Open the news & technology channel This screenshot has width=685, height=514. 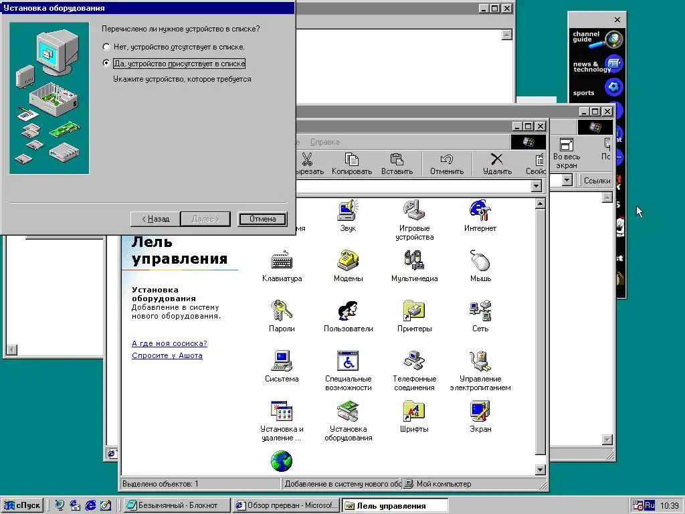point(597,65)
